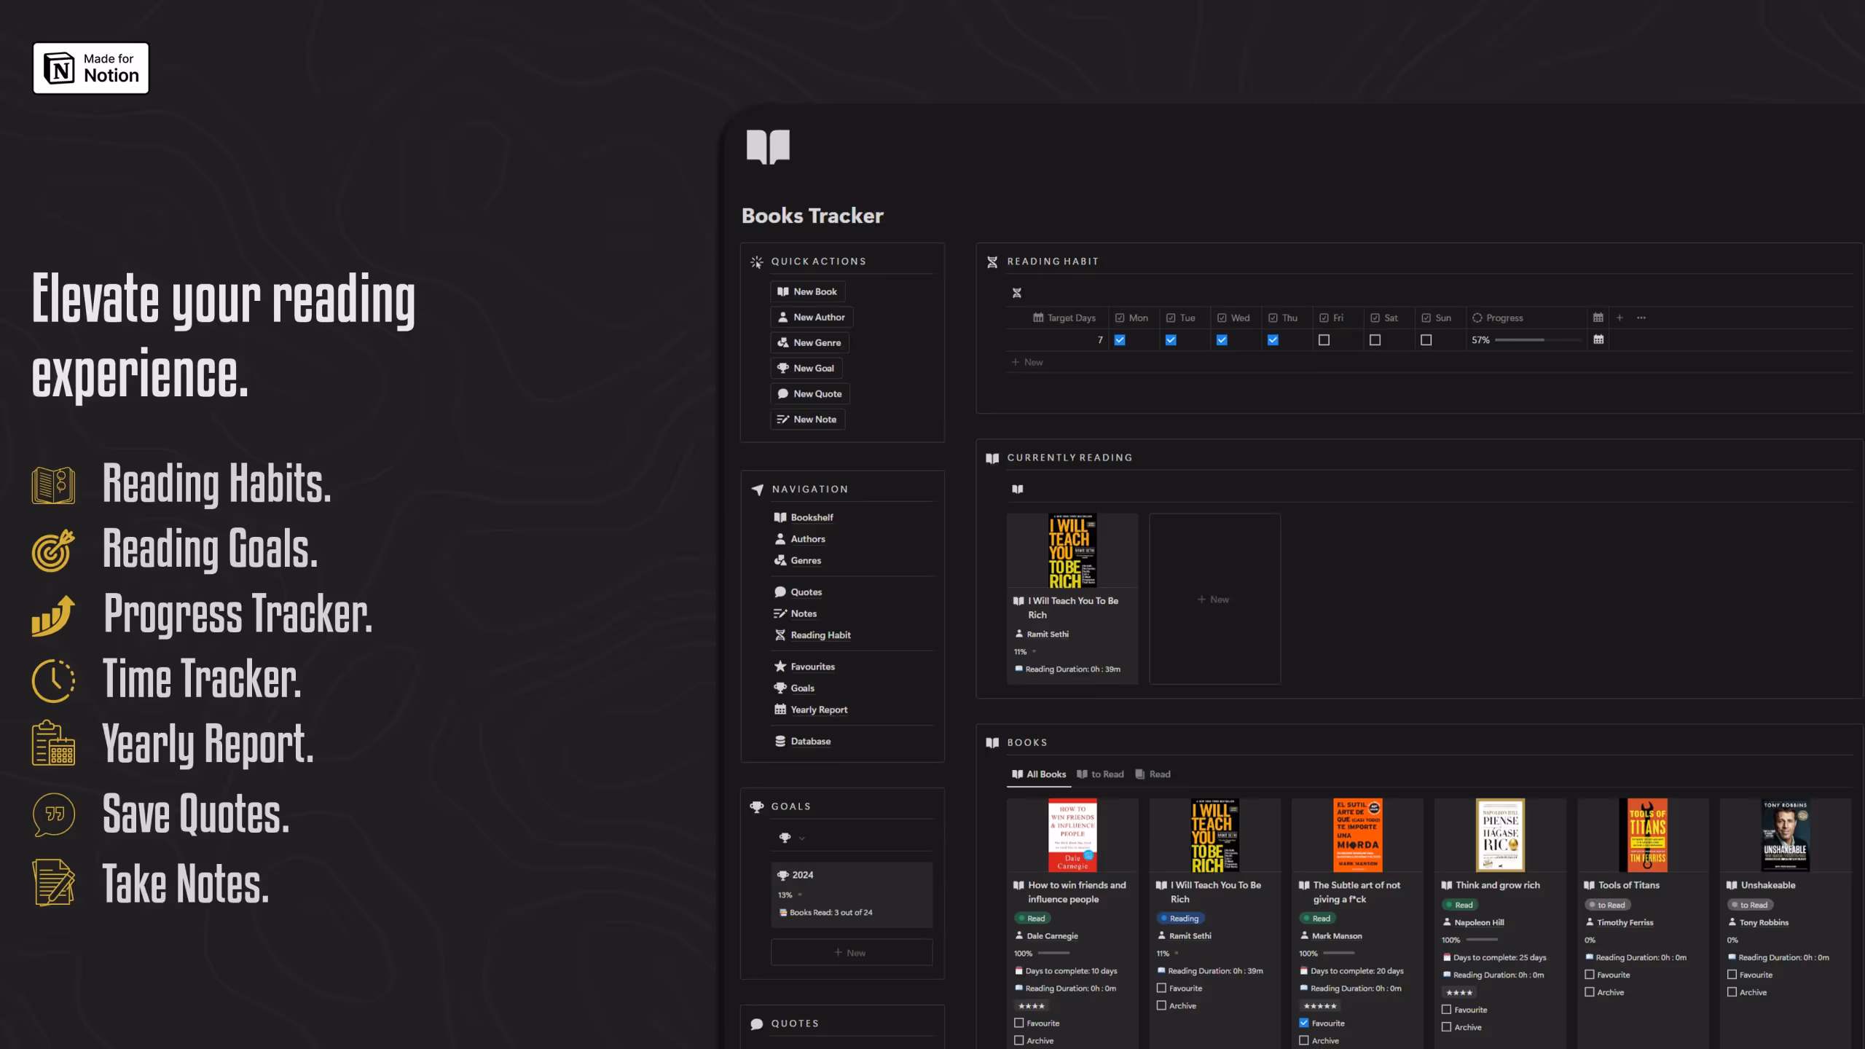Click the calendar icon in habit row
This screenshot has width=1865, height=1049.
pyautogui.click(x=1598, y=339)
